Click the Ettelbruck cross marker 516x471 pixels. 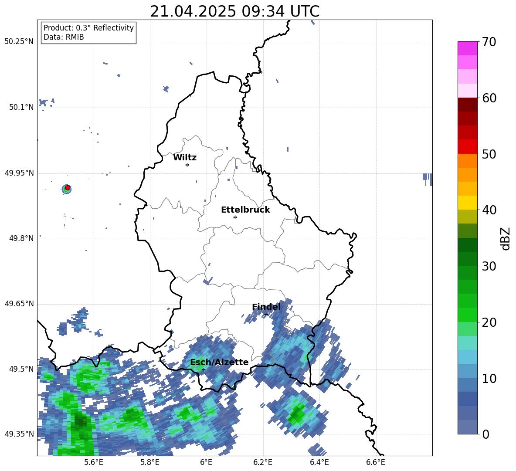235,217
